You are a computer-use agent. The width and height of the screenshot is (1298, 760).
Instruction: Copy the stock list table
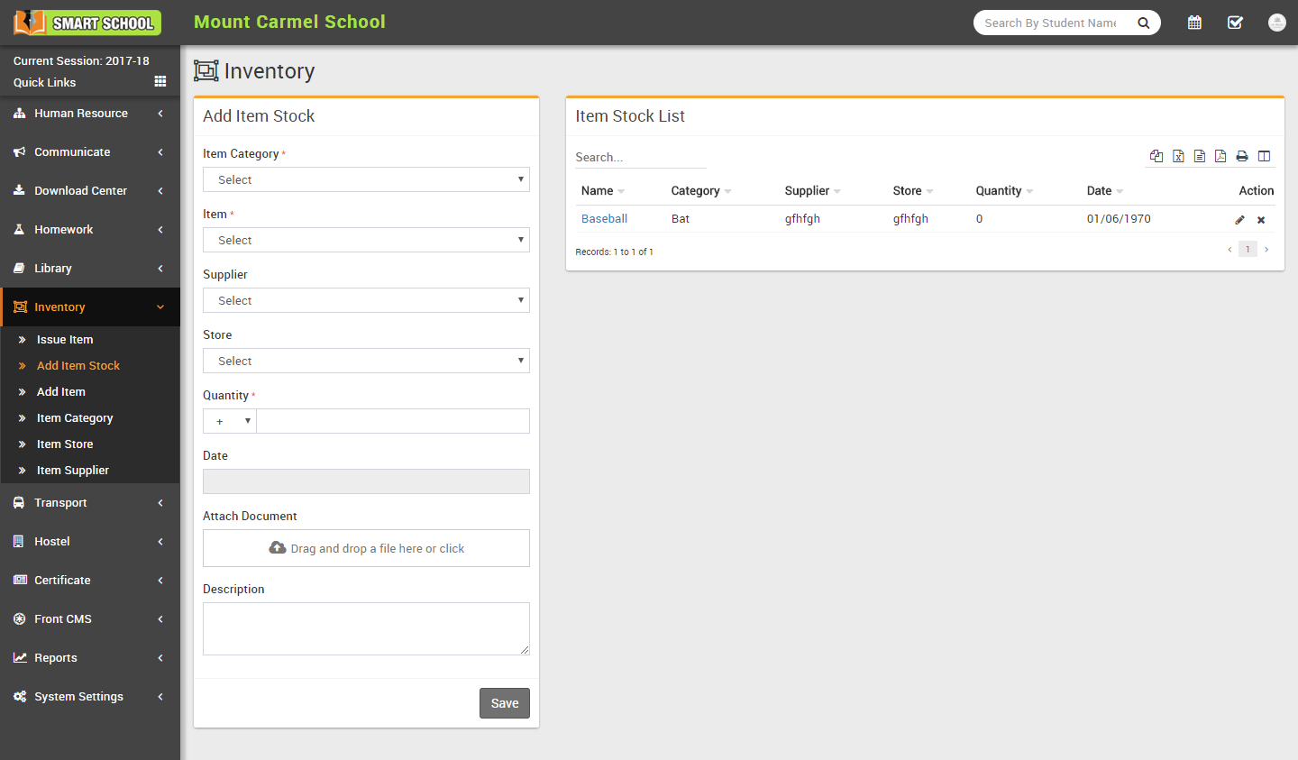[1156, 156]
